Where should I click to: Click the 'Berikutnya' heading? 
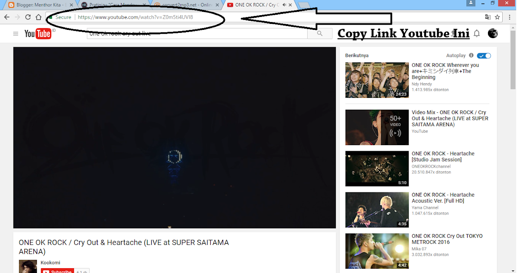(x=357, y=55)
